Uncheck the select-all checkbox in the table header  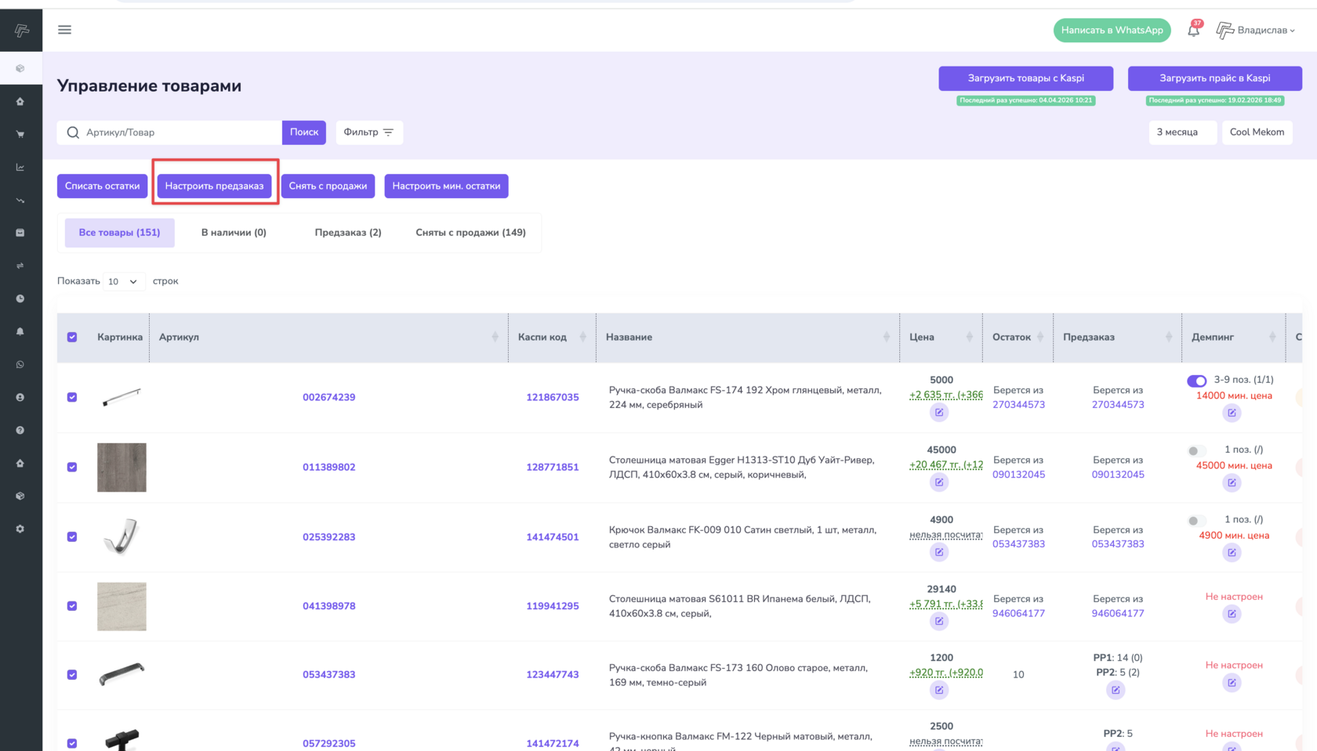tap(72, 338)
